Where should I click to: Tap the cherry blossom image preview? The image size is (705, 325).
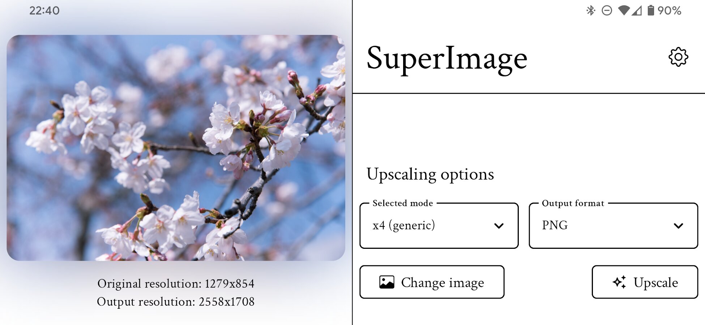pyautogui.click(x=176, y=148)
